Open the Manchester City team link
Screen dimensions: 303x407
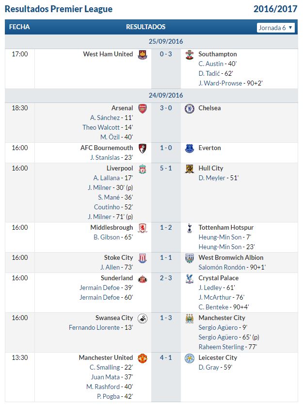pyautogui.click(x=222, y=318)
